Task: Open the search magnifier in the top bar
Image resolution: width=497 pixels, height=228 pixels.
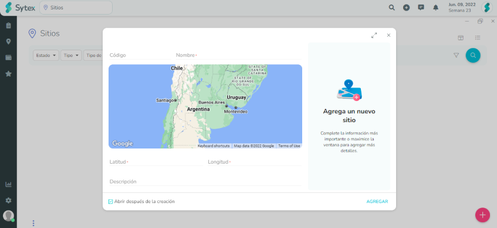Action: (392, 8)
